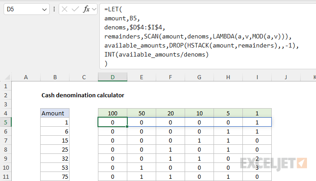
Task: Select row 7 header
Action: pyautogui.click(x=5, y=140)
